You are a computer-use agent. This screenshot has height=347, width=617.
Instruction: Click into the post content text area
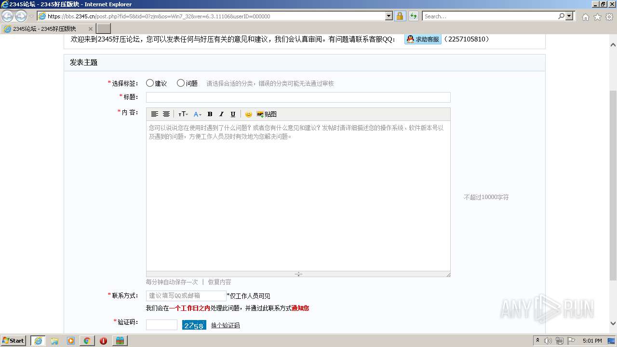click(x=298, y=196)
